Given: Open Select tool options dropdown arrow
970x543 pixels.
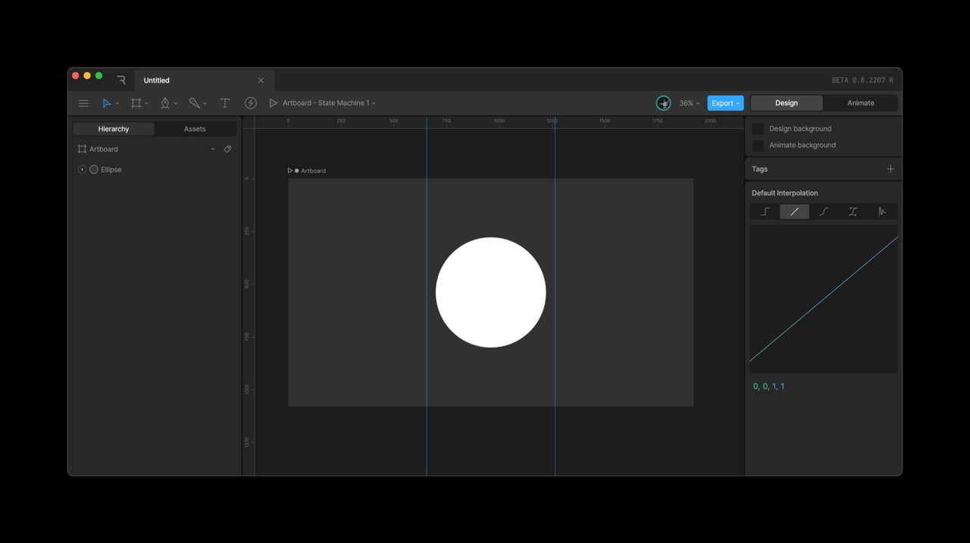Looking at the screenshot, I should point(117,104).
